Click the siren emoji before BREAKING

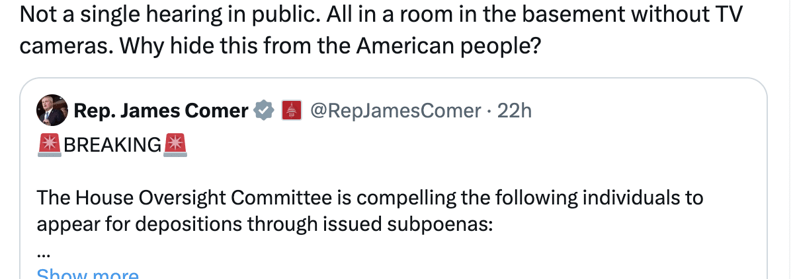[x=50, y=144]
